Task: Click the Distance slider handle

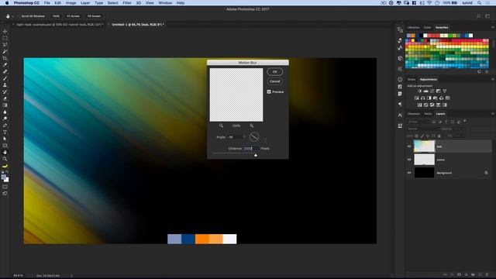Action: pos(256,155)
